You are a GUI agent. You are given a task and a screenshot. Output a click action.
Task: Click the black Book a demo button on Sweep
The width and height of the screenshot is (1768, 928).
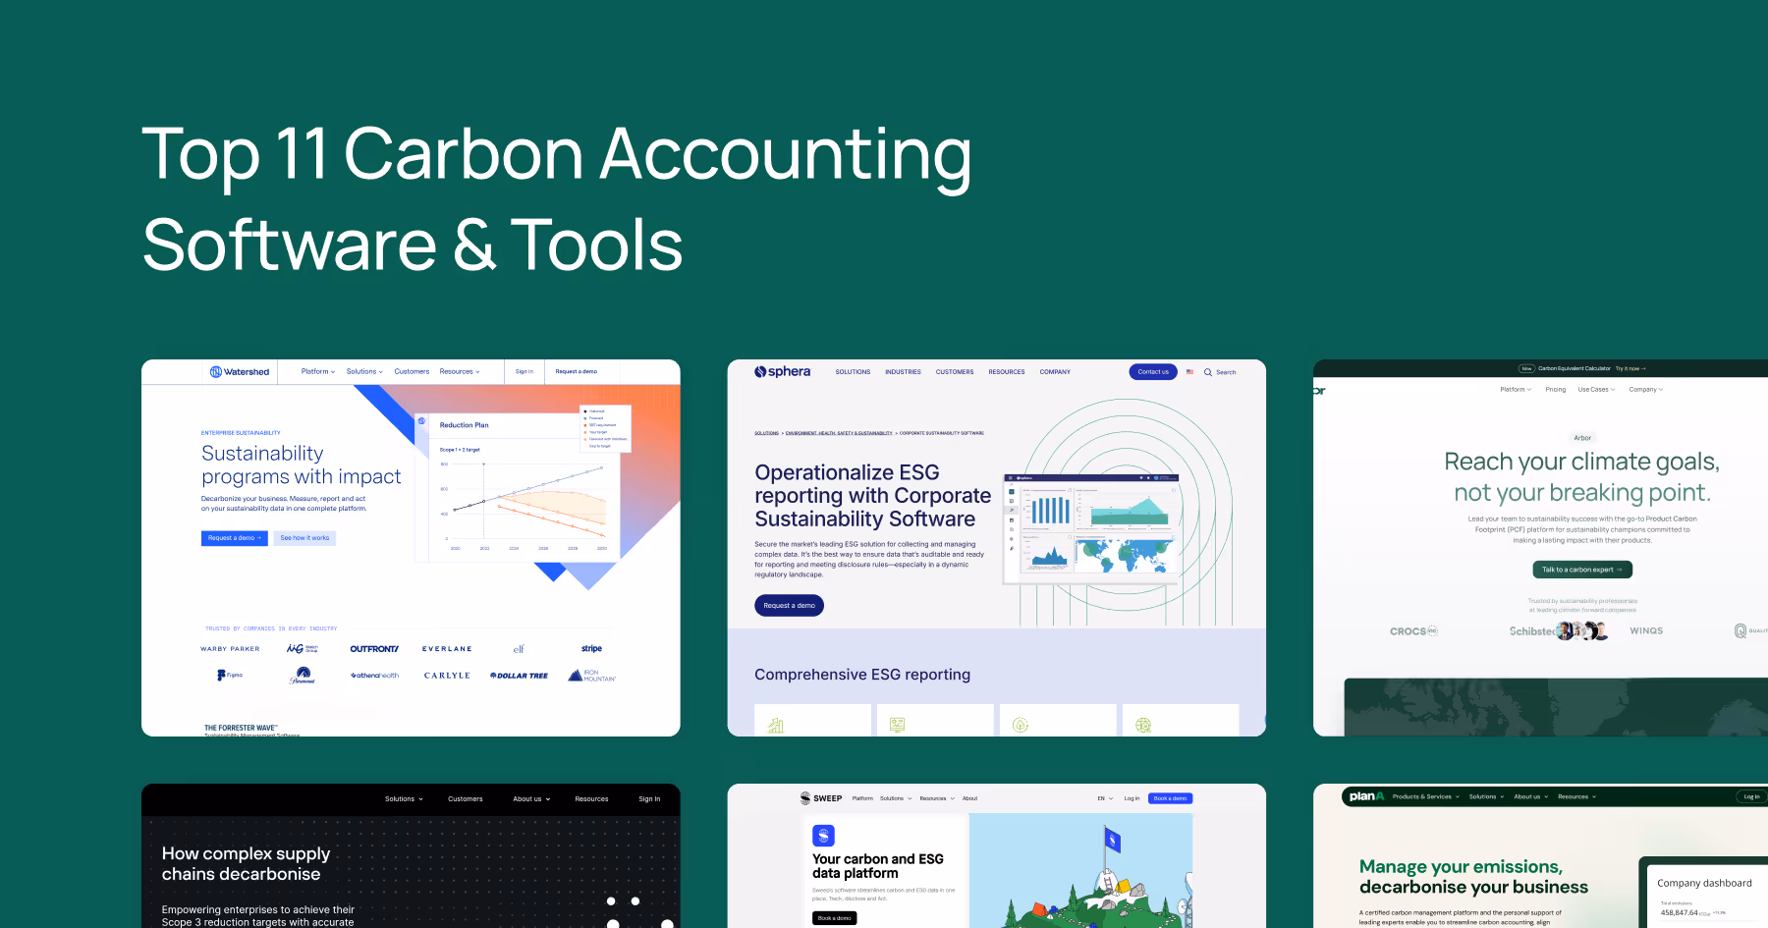pyautogui.click(x=835, y=918)
